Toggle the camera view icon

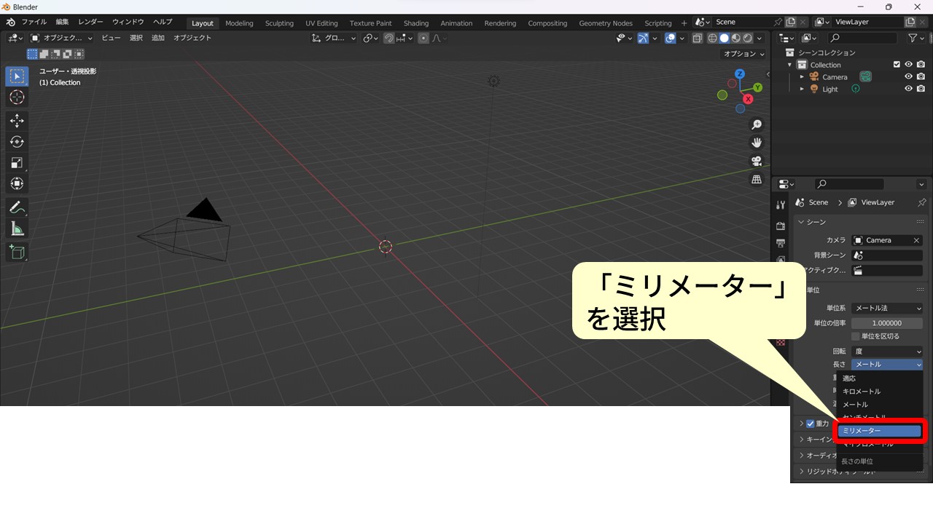click(757, 161)
